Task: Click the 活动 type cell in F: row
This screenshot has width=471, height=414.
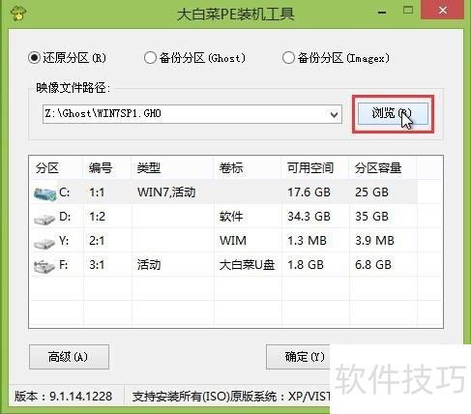Action: coord(149,265)
